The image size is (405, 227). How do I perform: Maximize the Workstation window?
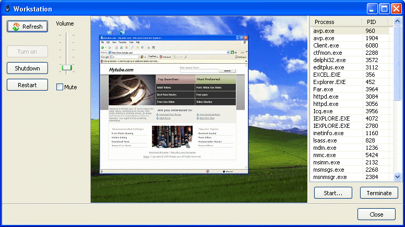tap(384, 9)
